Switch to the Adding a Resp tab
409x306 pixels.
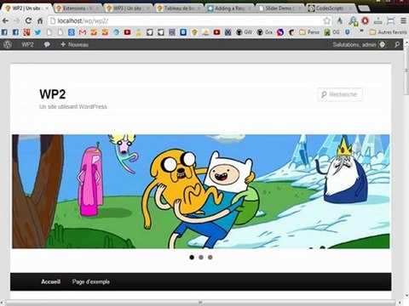(229, 8)
